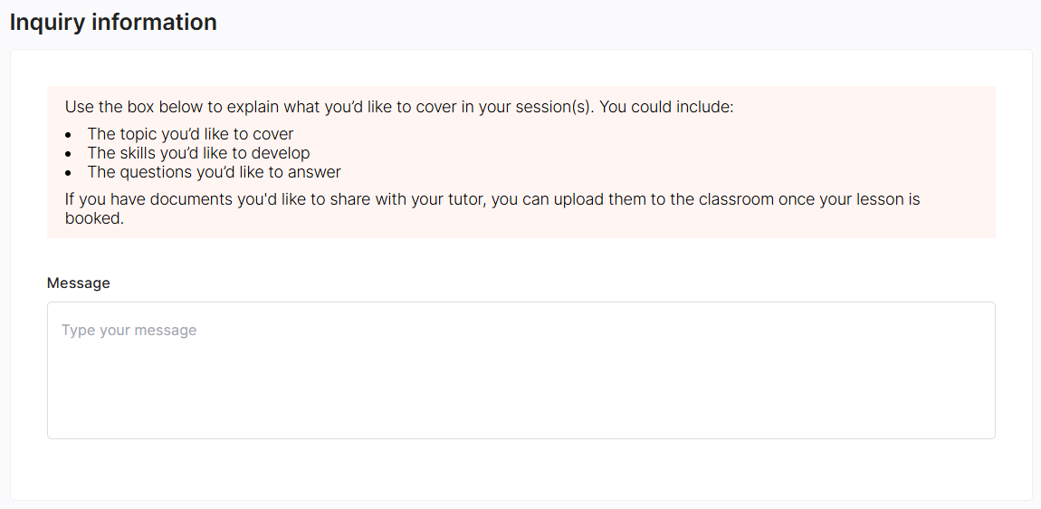Screen dimensions: 1041x509
Task: Click the word "booked." in the hint
Action: (x=94, y=218)
